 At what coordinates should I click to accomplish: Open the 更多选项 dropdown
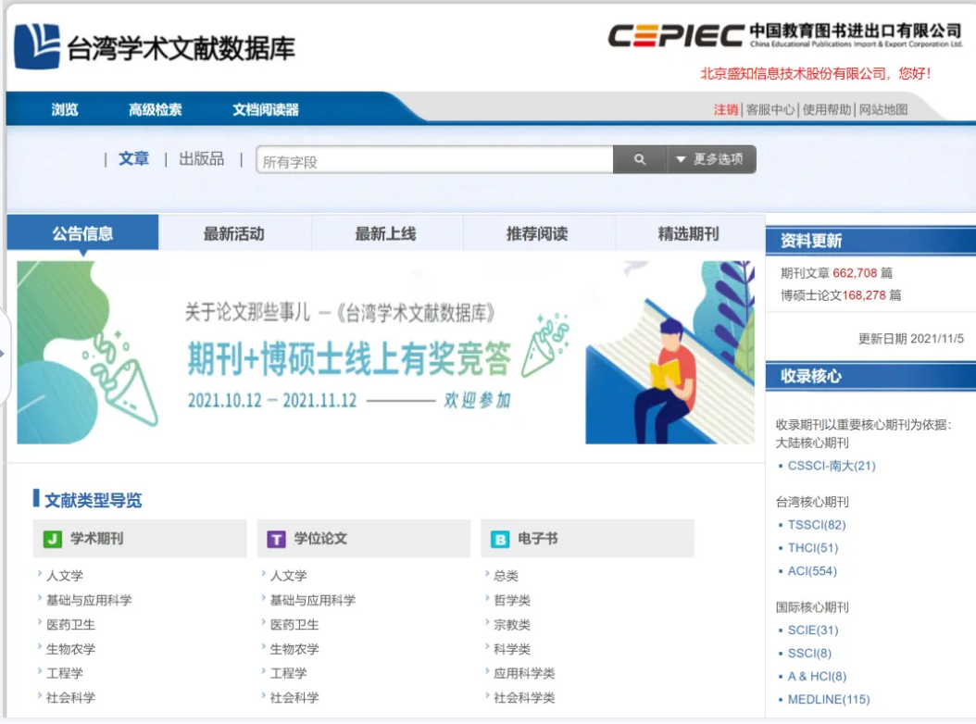[711, 159]
